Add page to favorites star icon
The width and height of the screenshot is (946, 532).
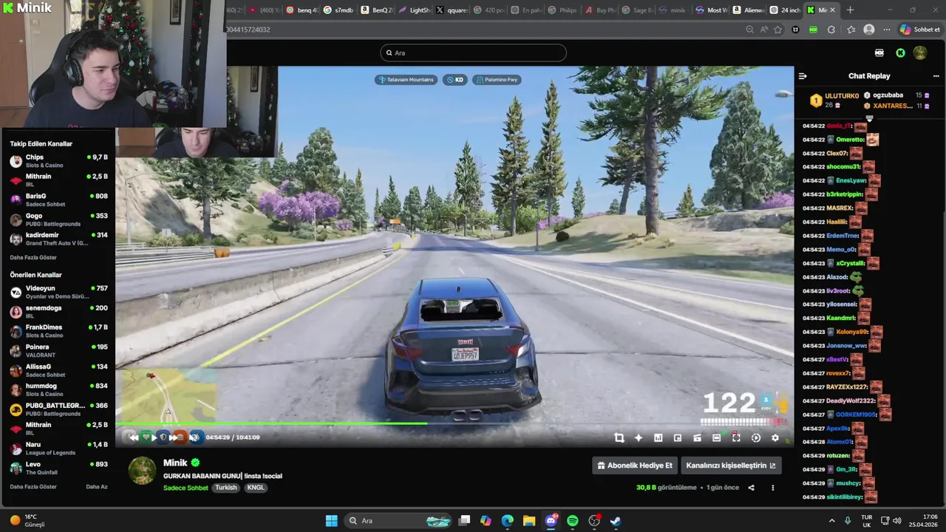tap(777, 30)
